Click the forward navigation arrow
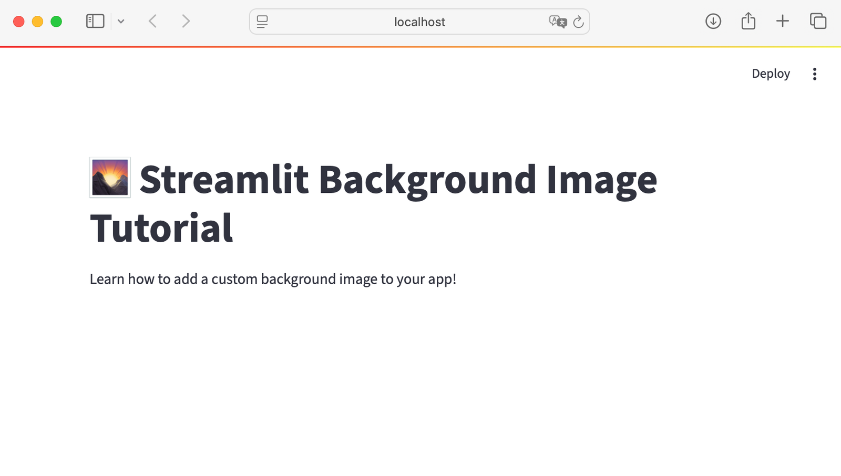The width and height of the screenshot is (841, 476). pos(185,21)
